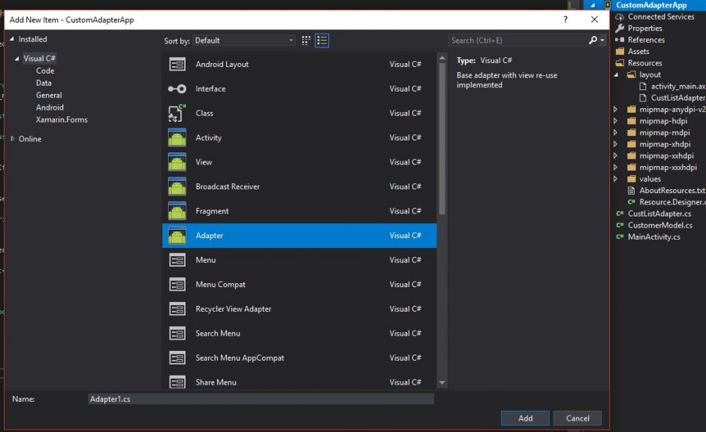
Task: Click the Interface template name text
Action: click(x=211, y=89)
